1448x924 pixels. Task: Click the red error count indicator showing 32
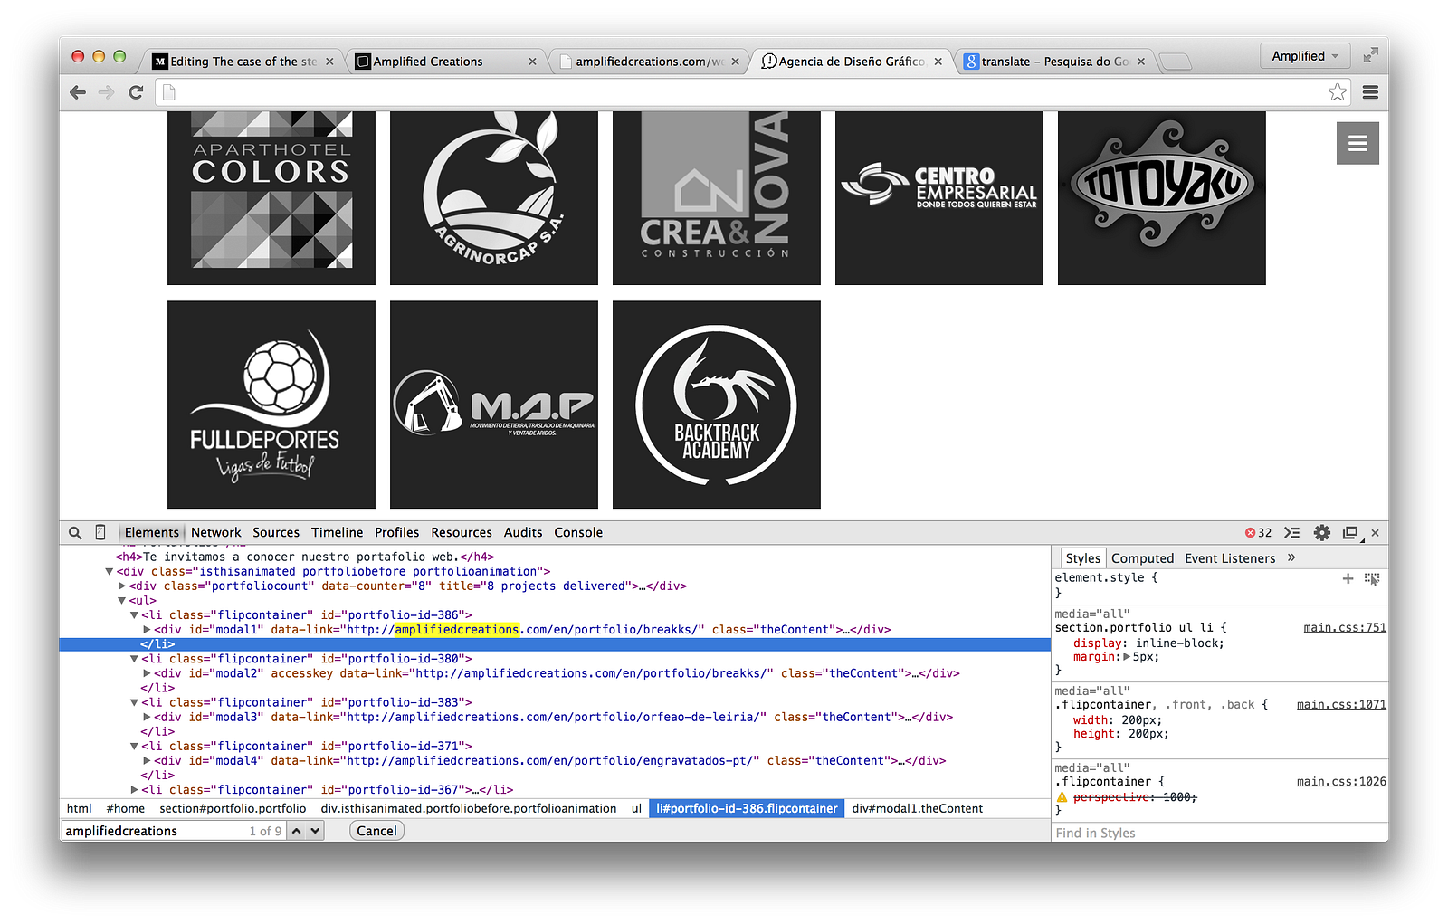[1258, 533]
